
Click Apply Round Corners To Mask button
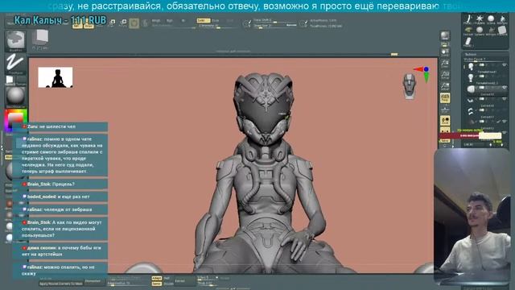(x=61, y=284)
